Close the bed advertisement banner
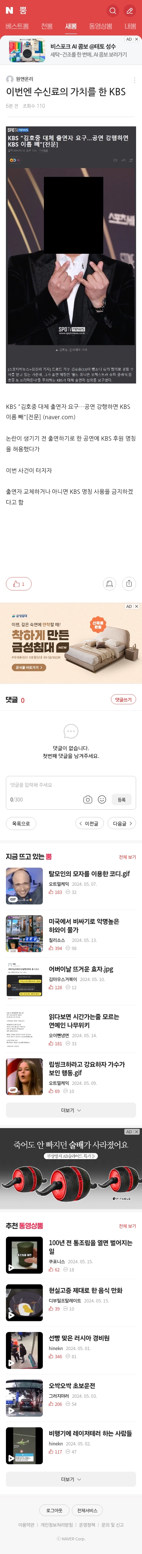The image size is (142, 1554). (136, 606)
